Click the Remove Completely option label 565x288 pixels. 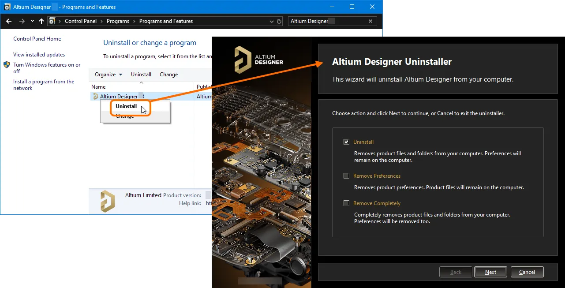tap(377, 203)
